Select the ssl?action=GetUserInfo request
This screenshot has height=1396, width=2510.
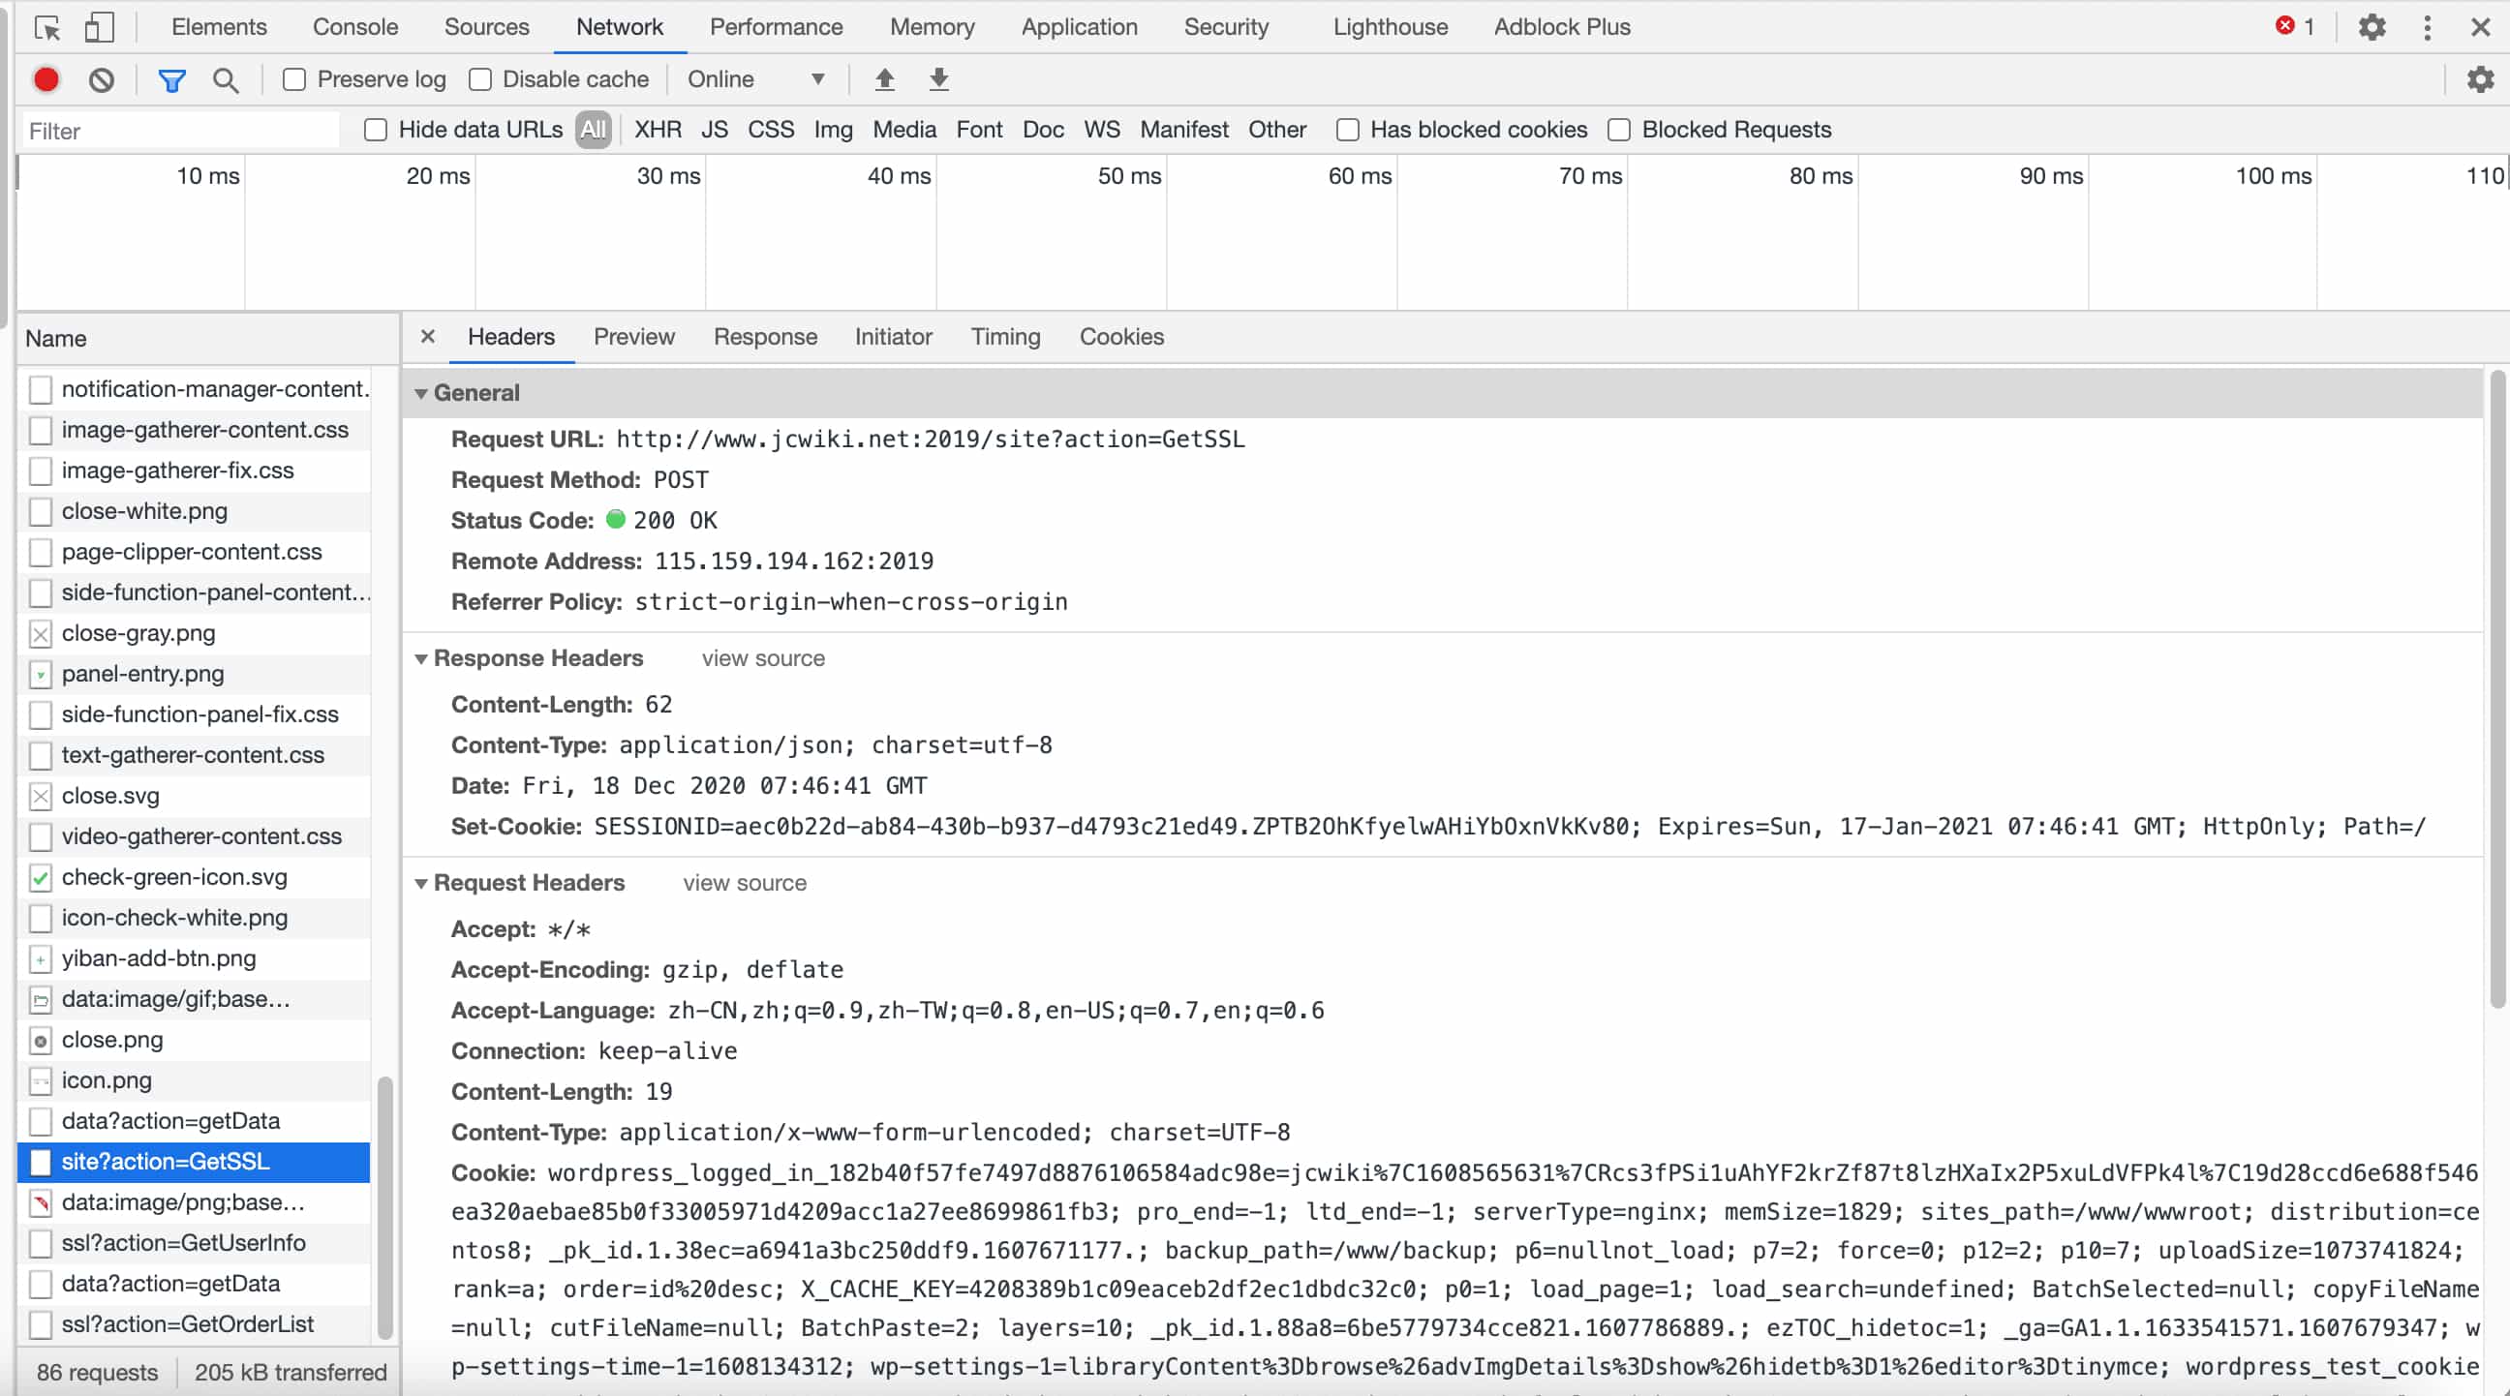coord(194,1243)
